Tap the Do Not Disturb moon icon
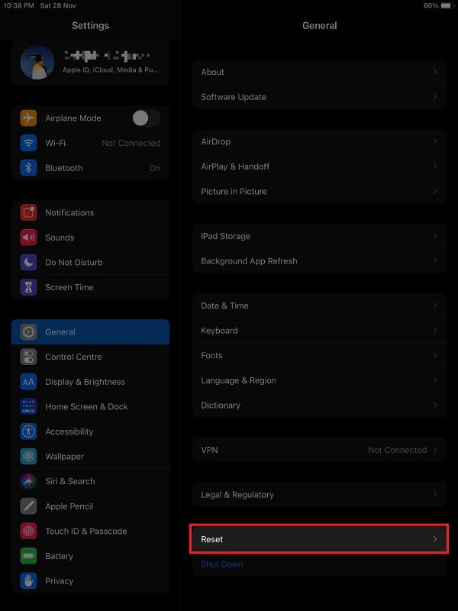 tap(28, 262)
